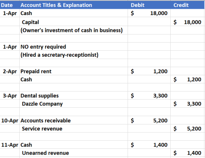Screen dimensions: 205x158
Task: Select the Prepaid rent cell
Action: coord(74,71)
